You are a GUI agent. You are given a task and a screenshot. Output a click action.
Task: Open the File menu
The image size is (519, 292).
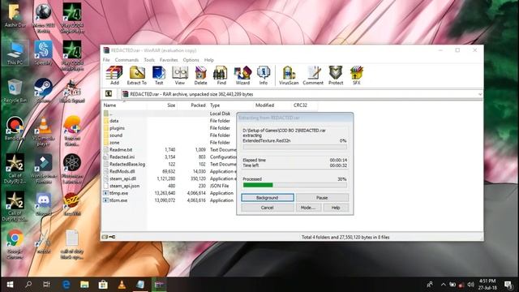[x=106, y=60]
